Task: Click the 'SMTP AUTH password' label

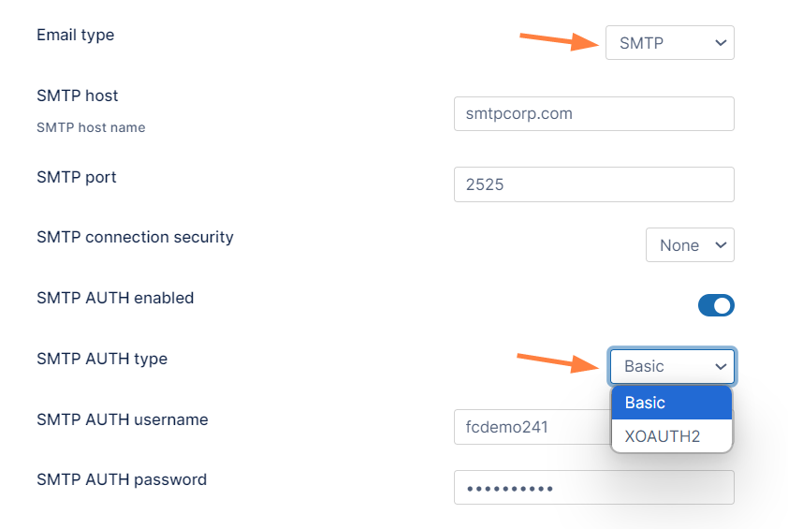Action: coord(122,479)
